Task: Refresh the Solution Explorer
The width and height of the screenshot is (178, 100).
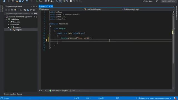Action: pos(28,10)
